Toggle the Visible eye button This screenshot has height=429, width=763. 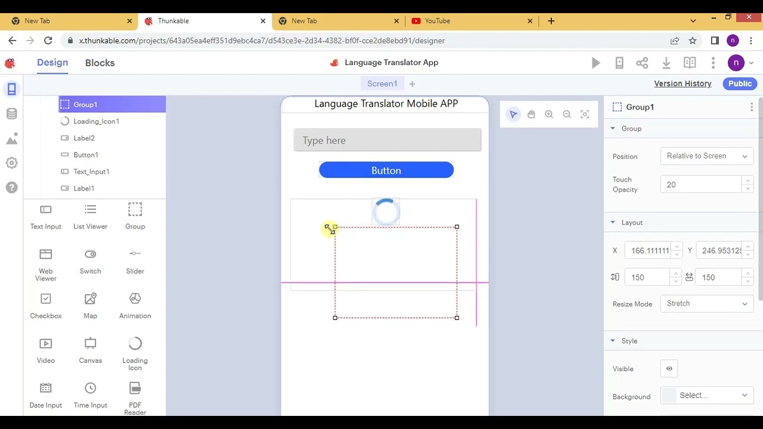click(x=669, y=369)
